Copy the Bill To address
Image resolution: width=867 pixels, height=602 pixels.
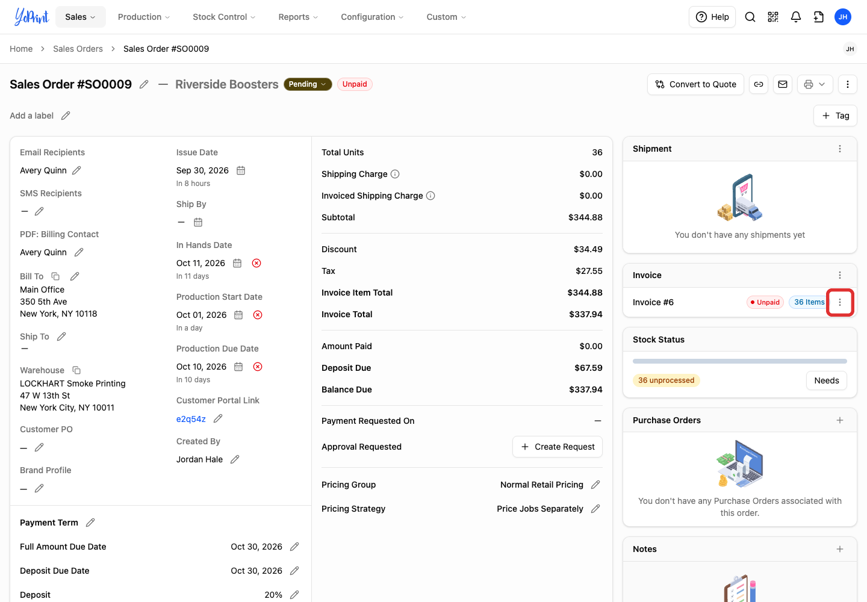pos(55,276)
